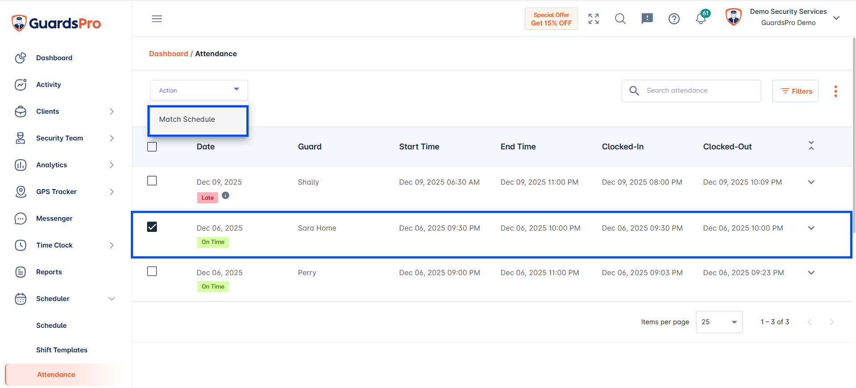Open the Attendance sidebar item
The image size is (856, 388).
pyautogui.click(x=64, y=375)
